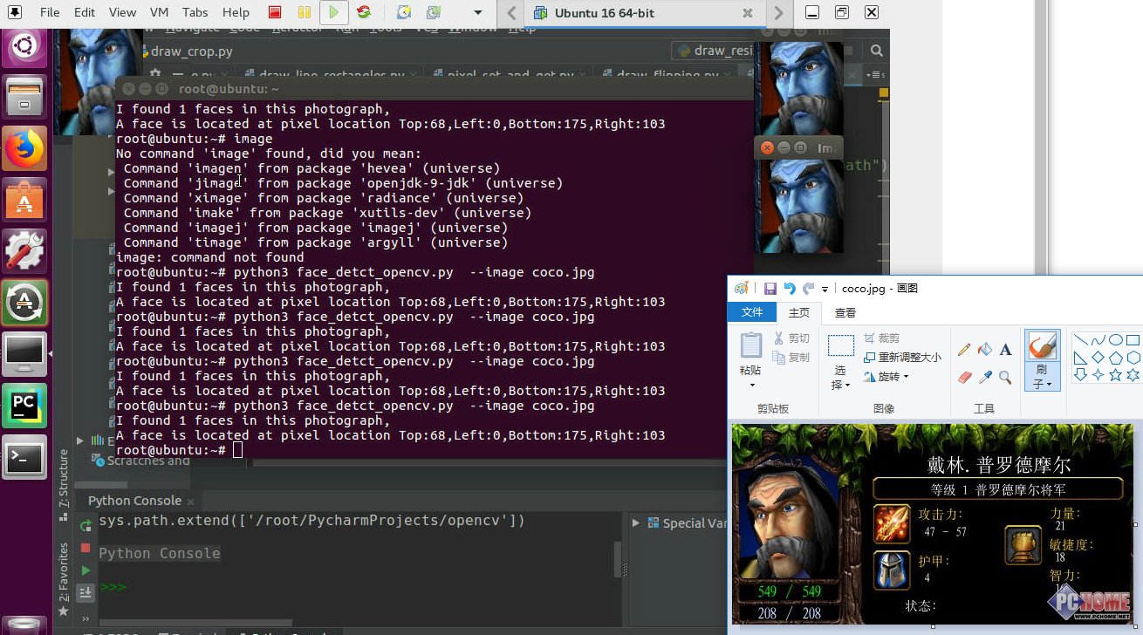This screenshot has height=635, width=1143.
Task: Click the Crop (裁剪) button in Paint
Action: [881, 338]
